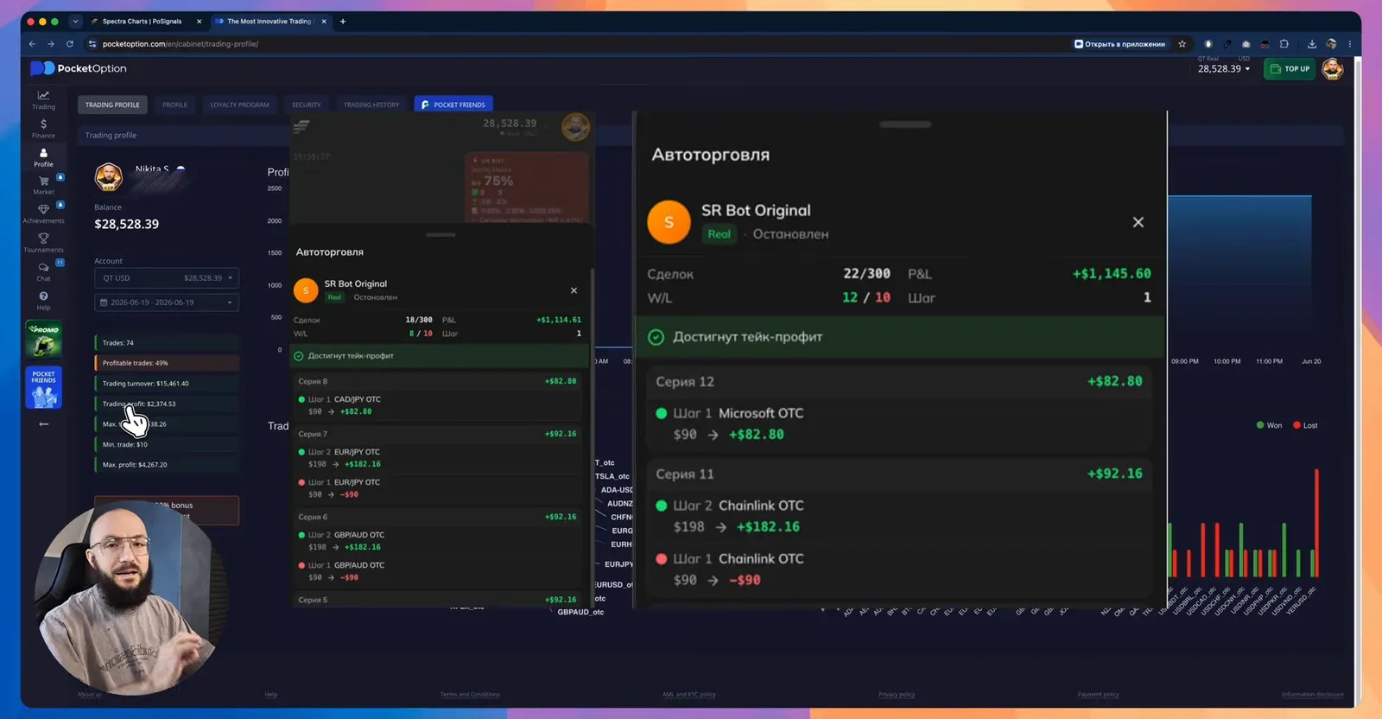The height and width of the screenshot is (719, 1382).
Task: Close the enlarged SR Bot Original panel
Action: click(x=1138, y=222)
